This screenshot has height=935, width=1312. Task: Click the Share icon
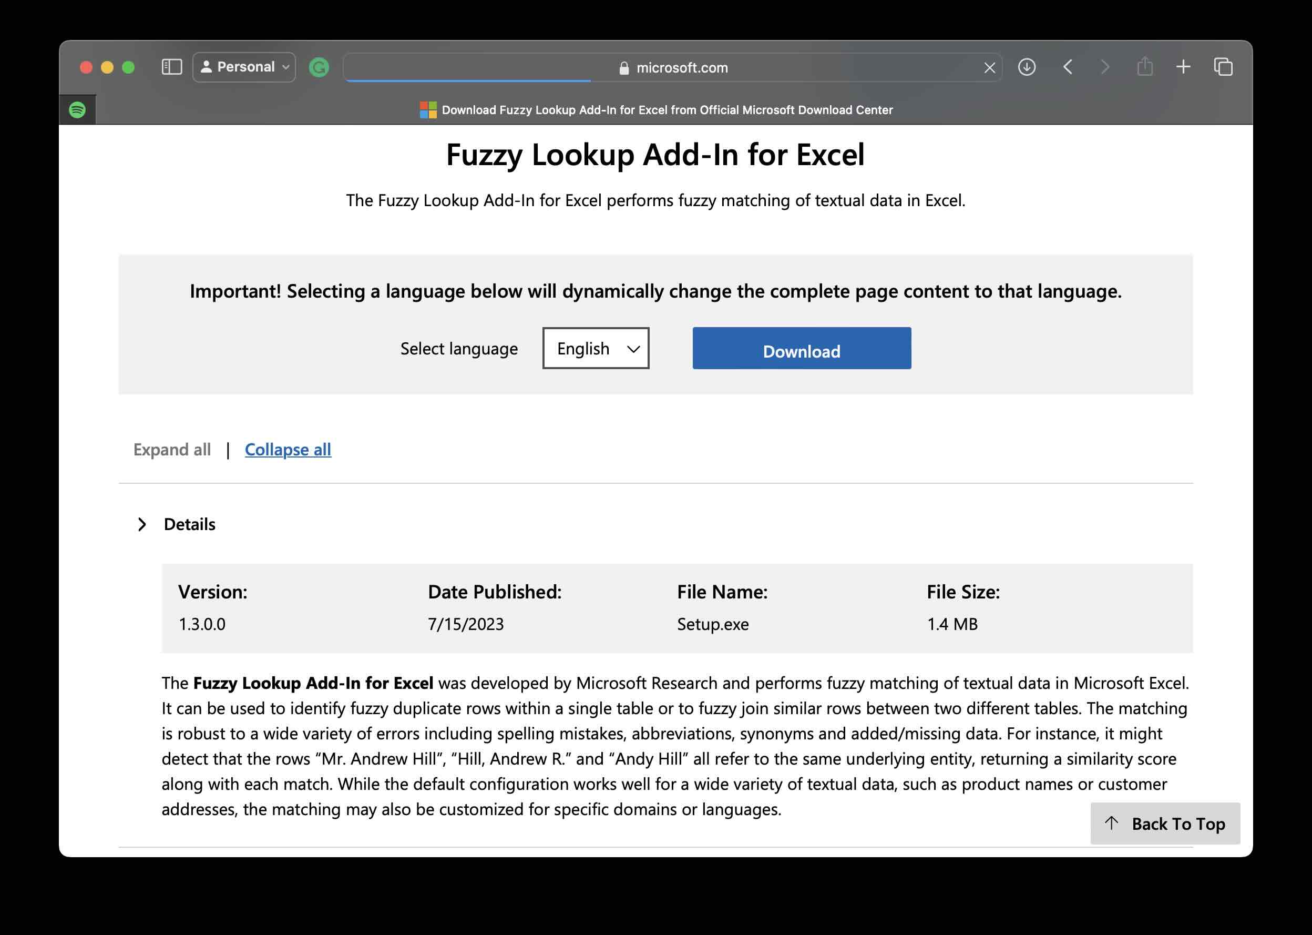point(1145,66)
